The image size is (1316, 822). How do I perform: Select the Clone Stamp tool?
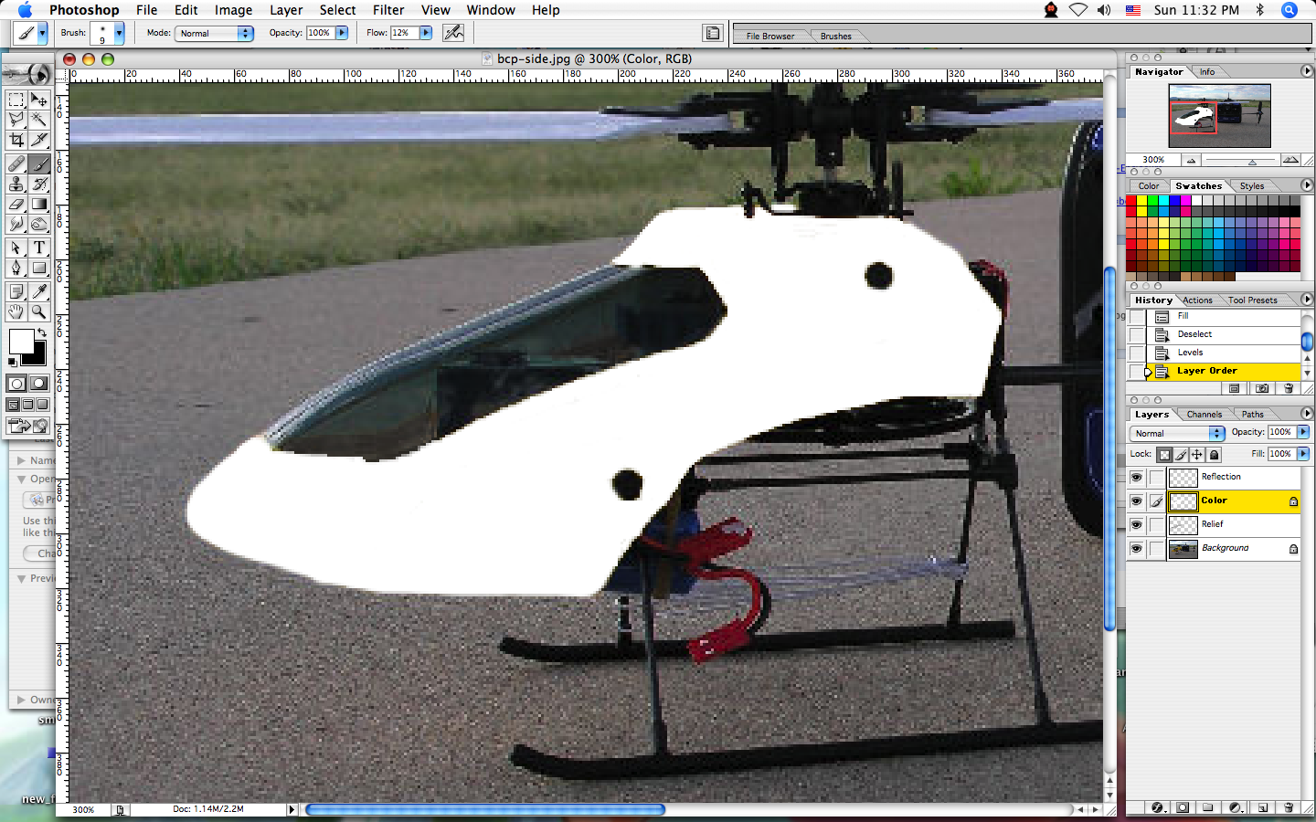pyautogui.click(x=16, y=184)
